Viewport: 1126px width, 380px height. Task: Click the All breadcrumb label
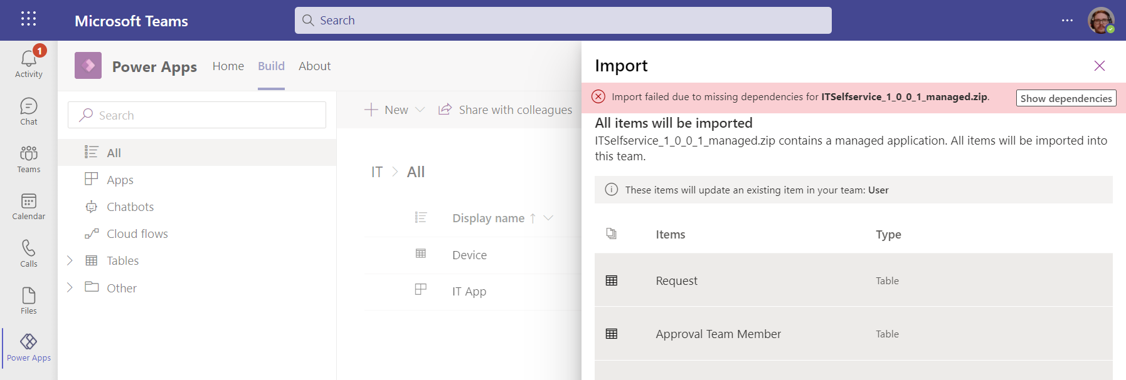coord(416,172)
